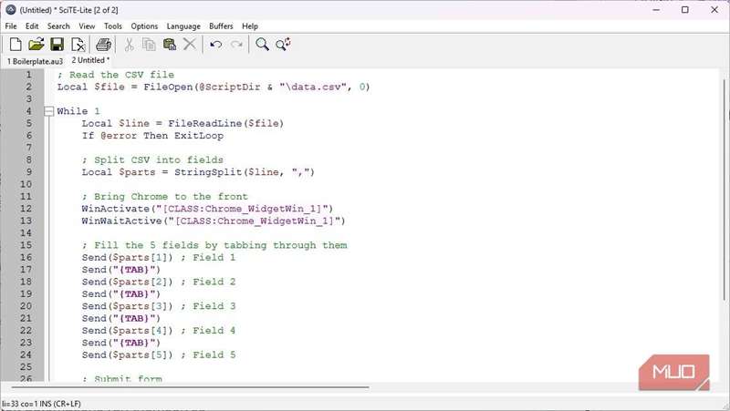
Task: Open Find with the magnifying glass icon
Action: [x=262, y=44]
